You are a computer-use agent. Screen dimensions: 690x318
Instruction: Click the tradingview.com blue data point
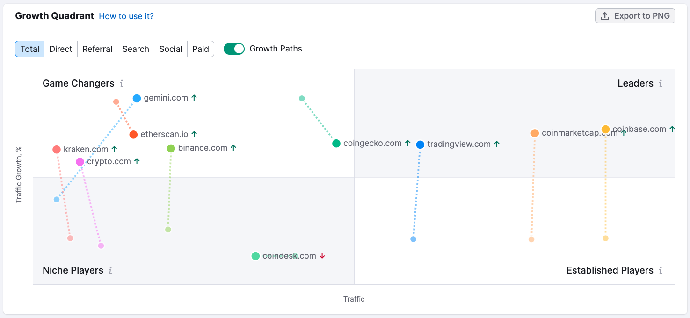[x=420, y=145]
